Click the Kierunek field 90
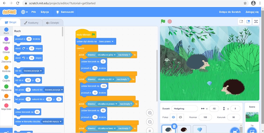This screenshot has width=264, height=133. (233, 117)
